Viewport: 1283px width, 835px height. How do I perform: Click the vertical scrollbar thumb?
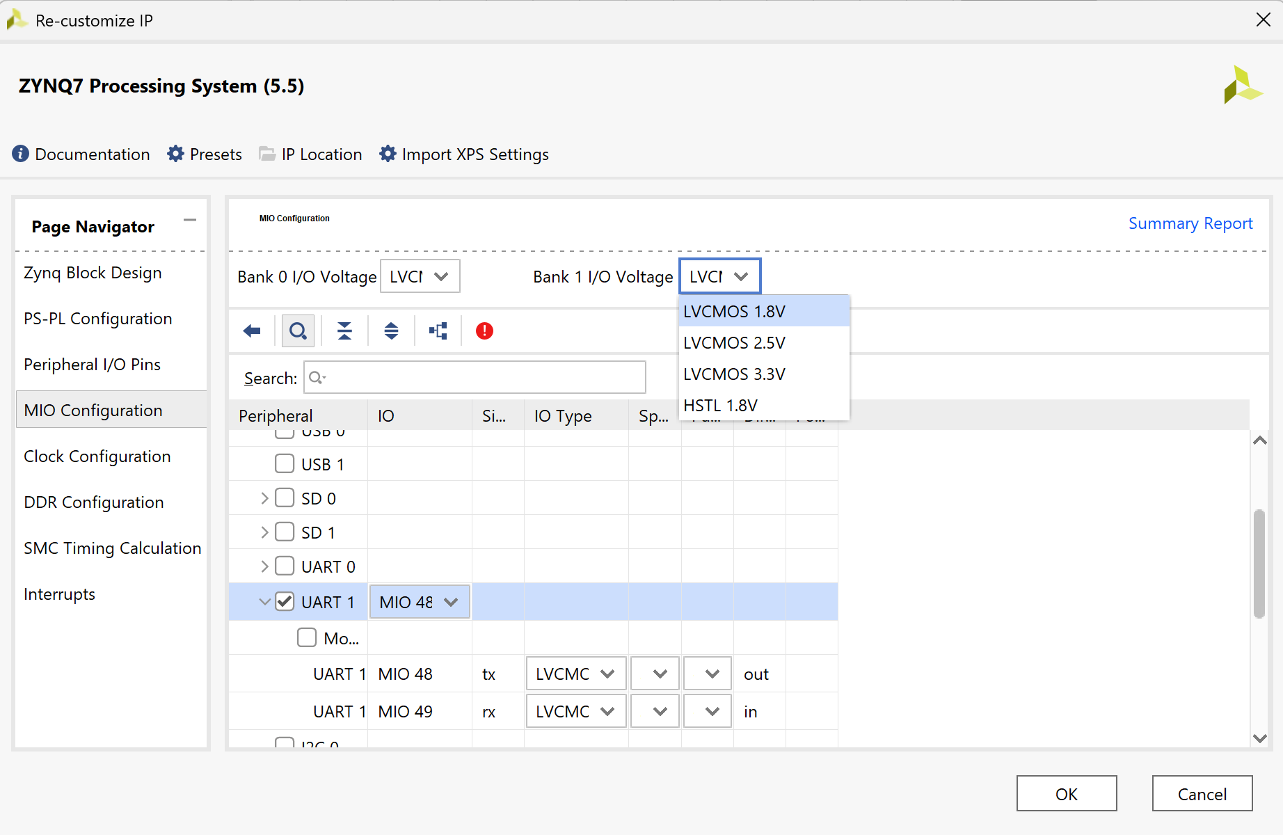pyautogui.click(x=1259, y=564)
